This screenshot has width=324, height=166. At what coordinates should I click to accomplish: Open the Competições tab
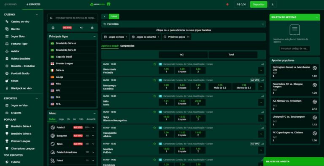tap(127, 46)
